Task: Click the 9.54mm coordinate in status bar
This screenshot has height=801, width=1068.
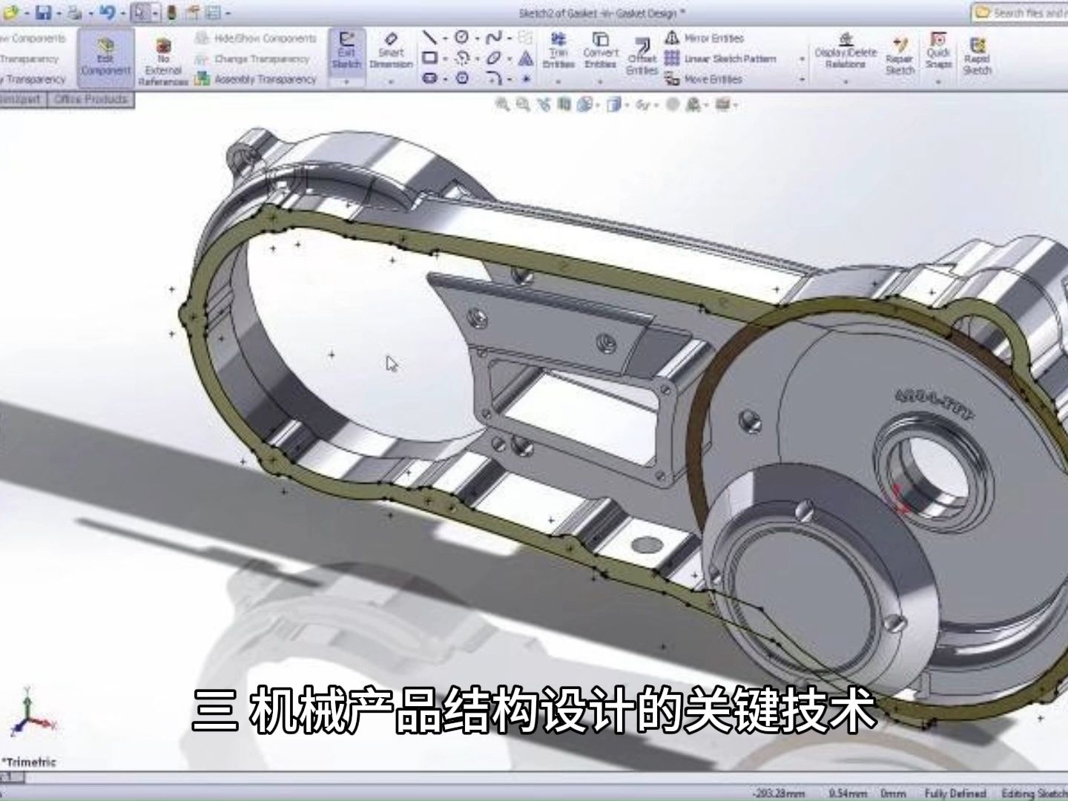Action: pyautogui.click(x=848, y=793)
